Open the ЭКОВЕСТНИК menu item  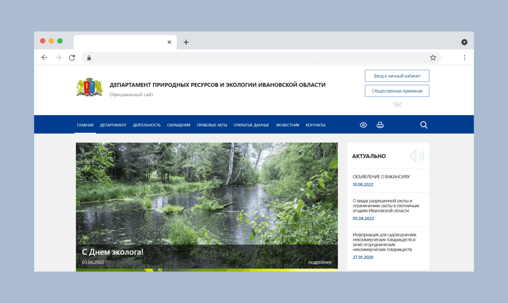click(x=287, y=125)
